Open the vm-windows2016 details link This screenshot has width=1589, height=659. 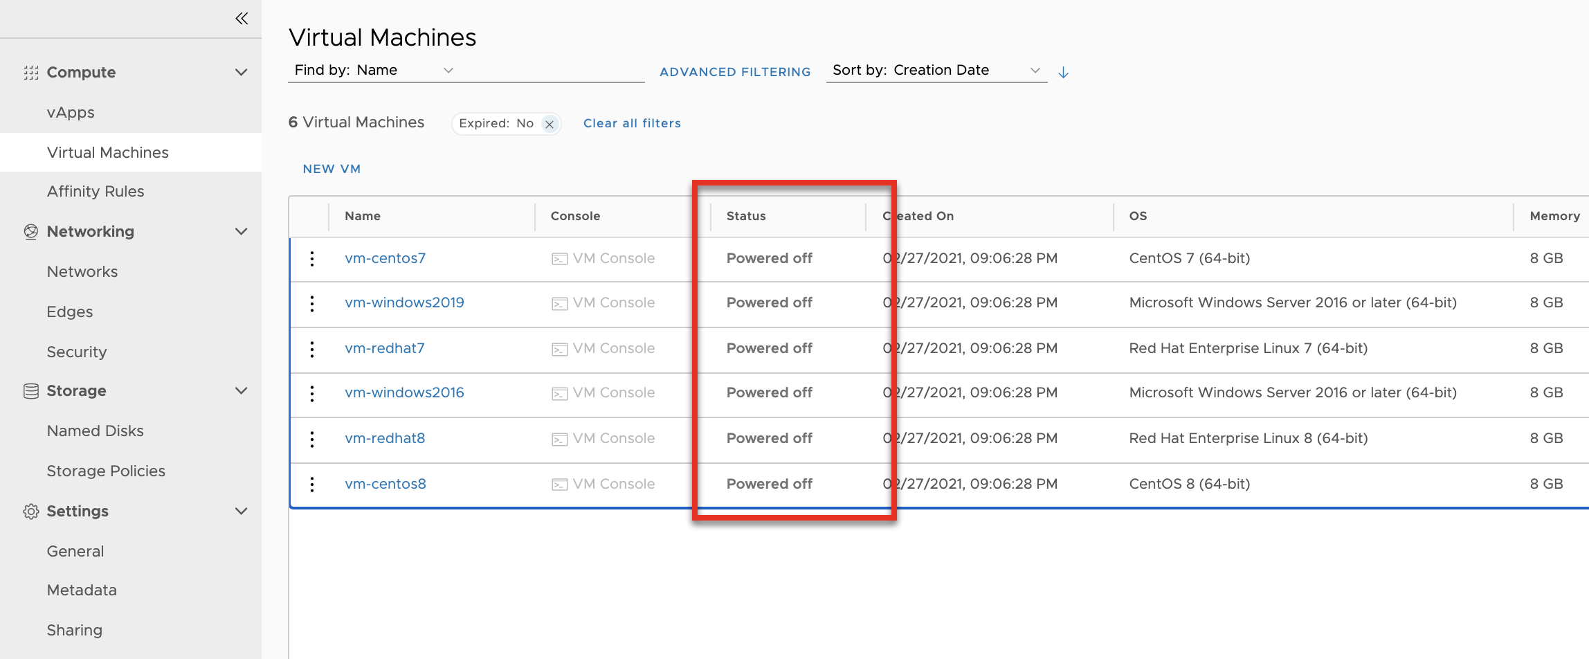click(404, 393)
